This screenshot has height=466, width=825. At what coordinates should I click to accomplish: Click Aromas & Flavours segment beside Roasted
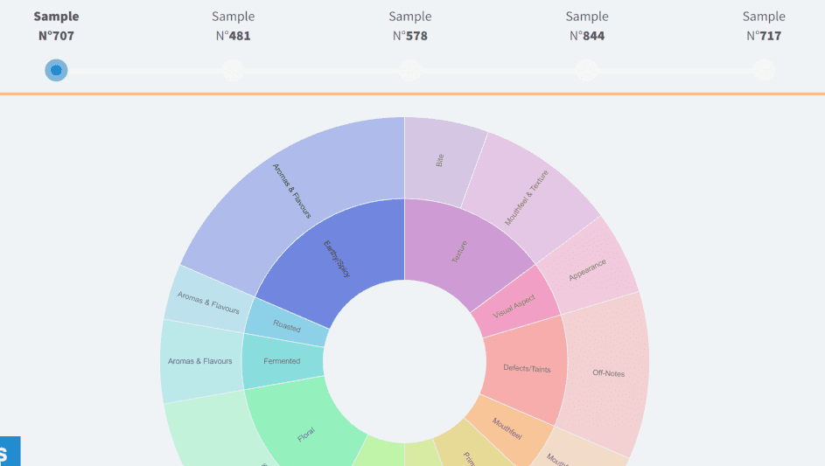tap(208, 302)
